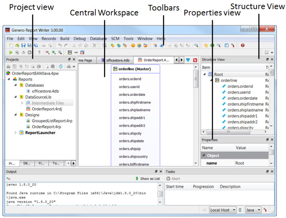
Task: Open the Debug menu
Action: click(79, 39)
